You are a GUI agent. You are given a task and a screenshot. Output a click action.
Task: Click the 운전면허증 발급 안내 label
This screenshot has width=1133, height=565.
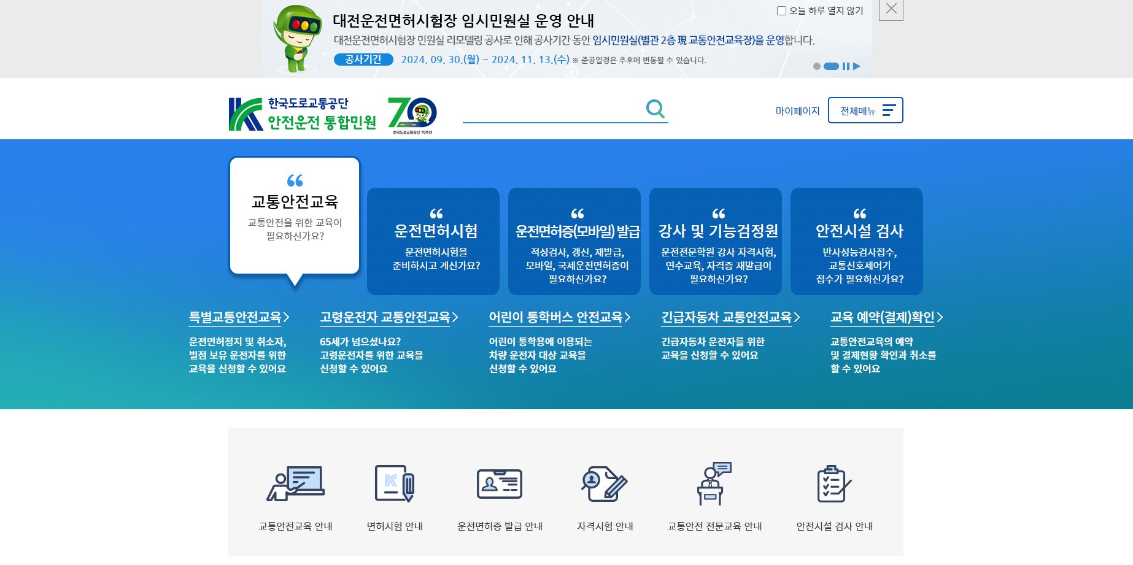click(x=500, y=526)
